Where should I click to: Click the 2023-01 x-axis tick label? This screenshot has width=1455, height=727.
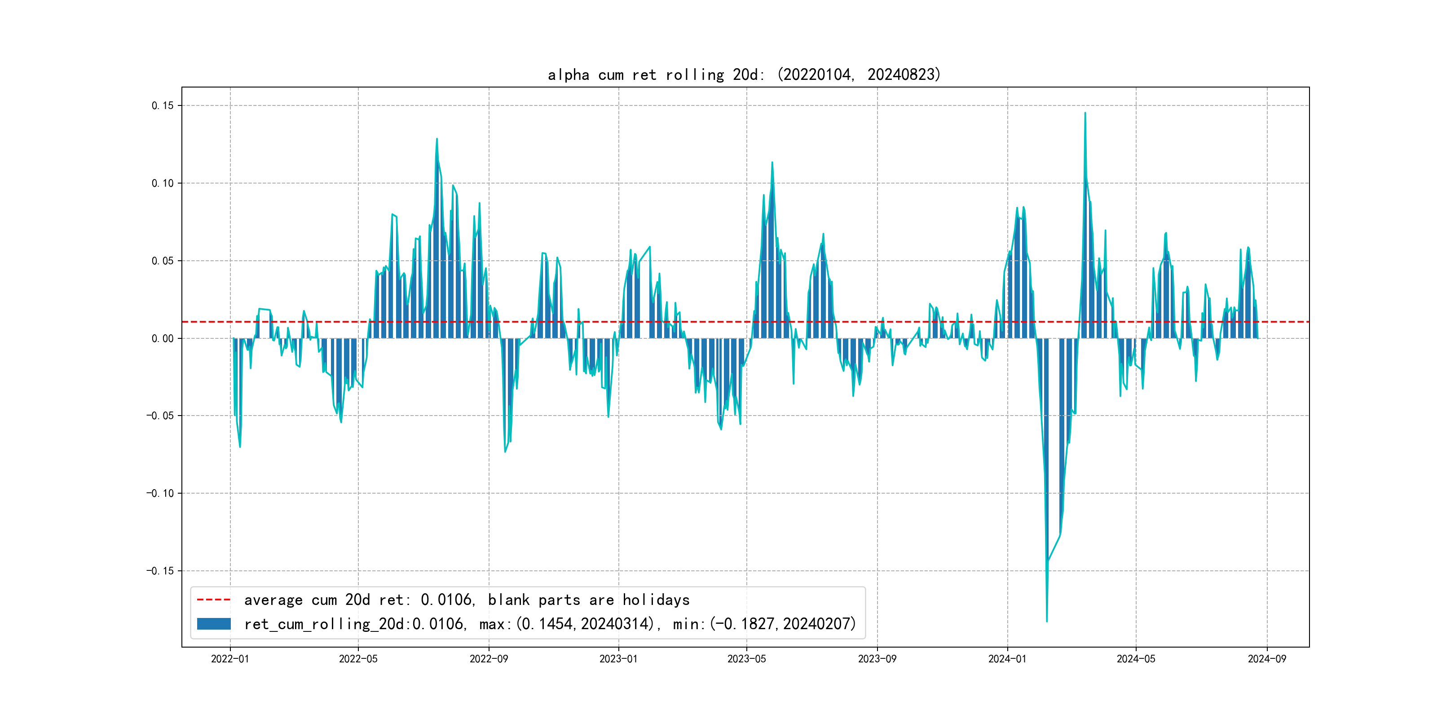pos(618,659)
